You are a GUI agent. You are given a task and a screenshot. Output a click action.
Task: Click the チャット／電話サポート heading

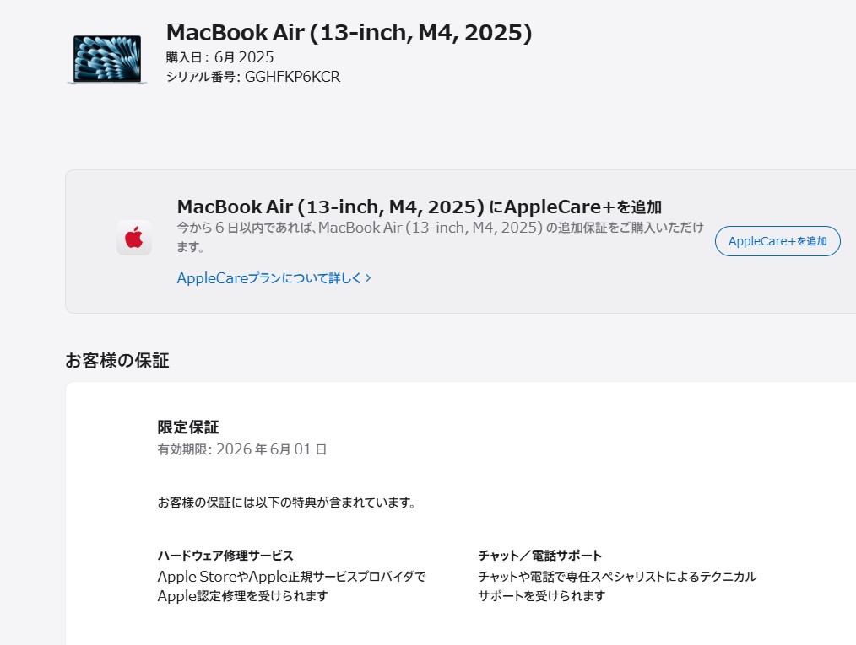(540, 556)
